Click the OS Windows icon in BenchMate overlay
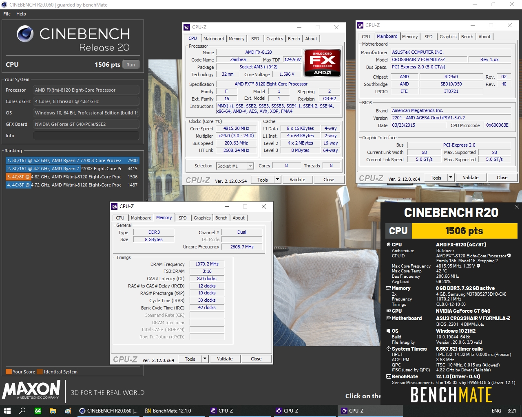 389,331
